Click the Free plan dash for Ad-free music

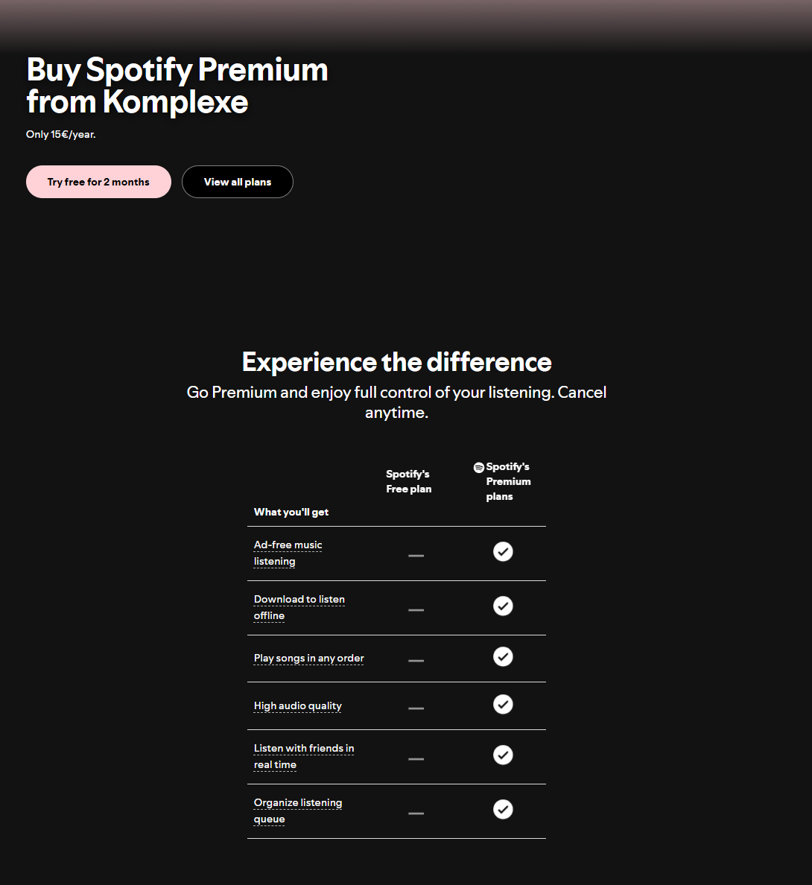(x=416, y=556)
